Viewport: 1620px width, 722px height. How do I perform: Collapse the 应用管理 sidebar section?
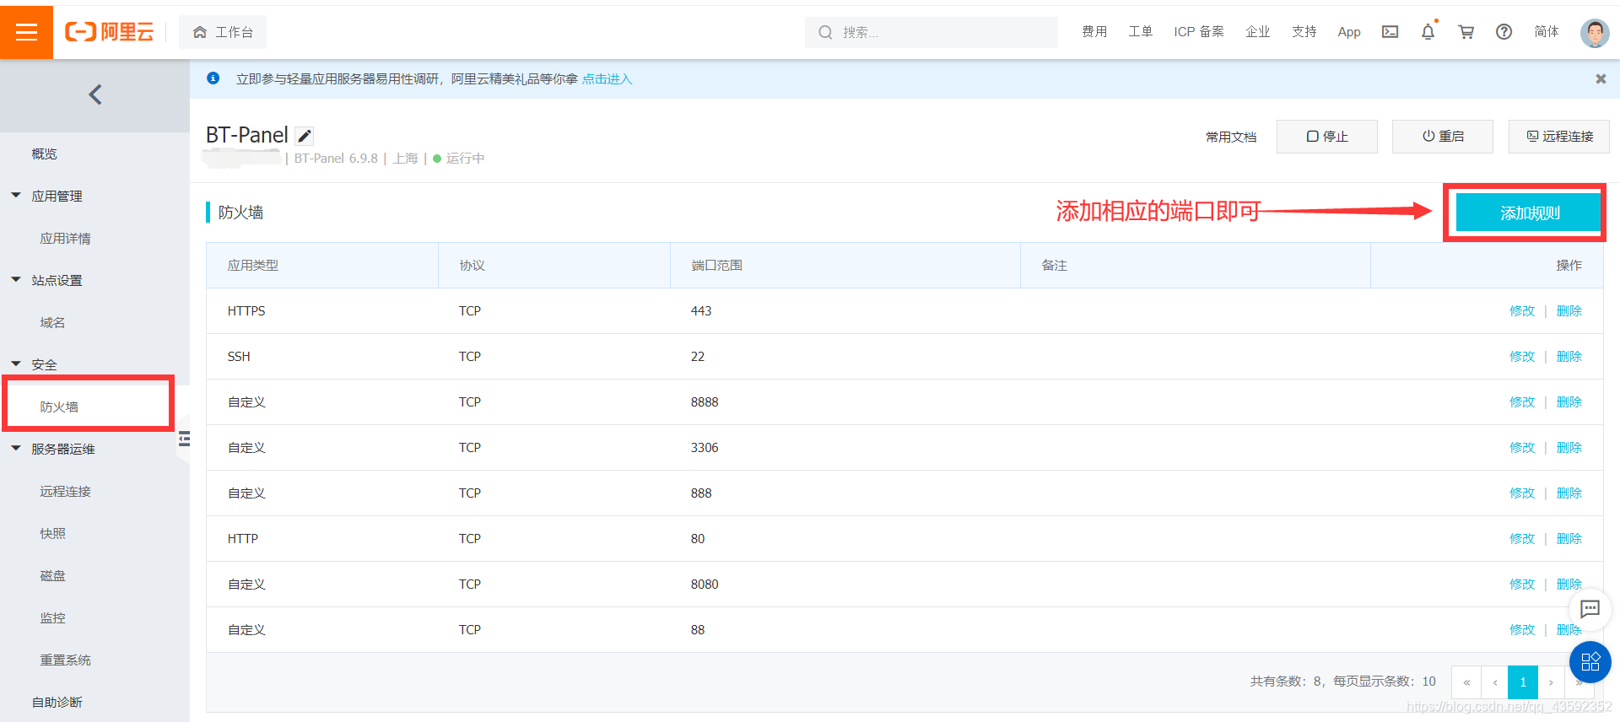[15, 196]
